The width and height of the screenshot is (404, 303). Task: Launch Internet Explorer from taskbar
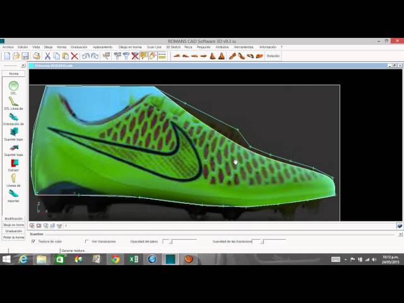pos(23,259)
